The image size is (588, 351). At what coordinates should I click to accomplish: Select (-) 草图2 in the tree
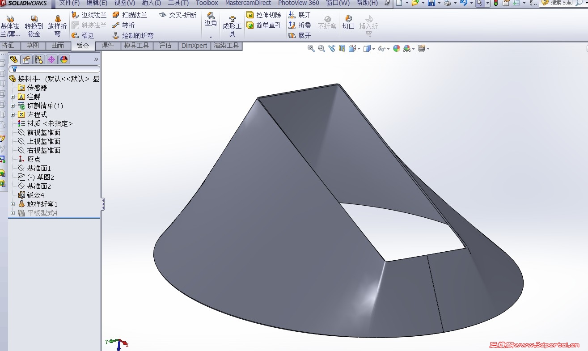40,177
